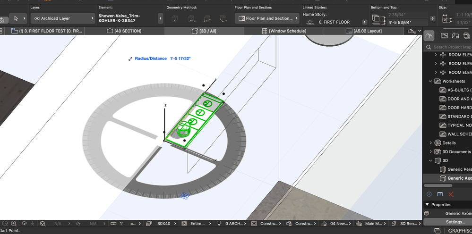The width and height of the screenshot is (472, 234).
Task: Click the Bottom and Top elevation icon
Action: coord(378,18)
